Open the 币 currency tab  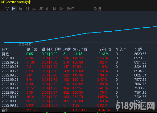(x=48, y=9)
